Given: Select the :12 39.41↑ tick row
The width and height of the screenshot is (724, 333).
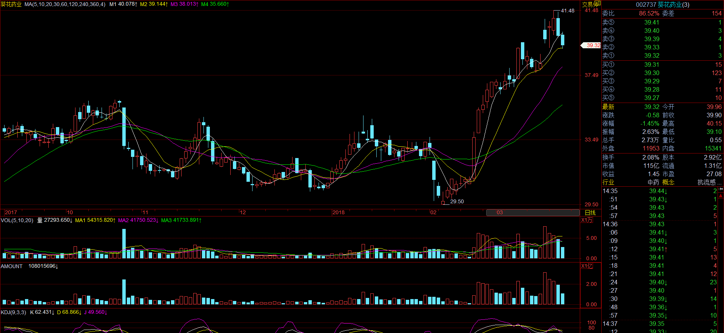Looking at the screenshot, I should point(659,249).
